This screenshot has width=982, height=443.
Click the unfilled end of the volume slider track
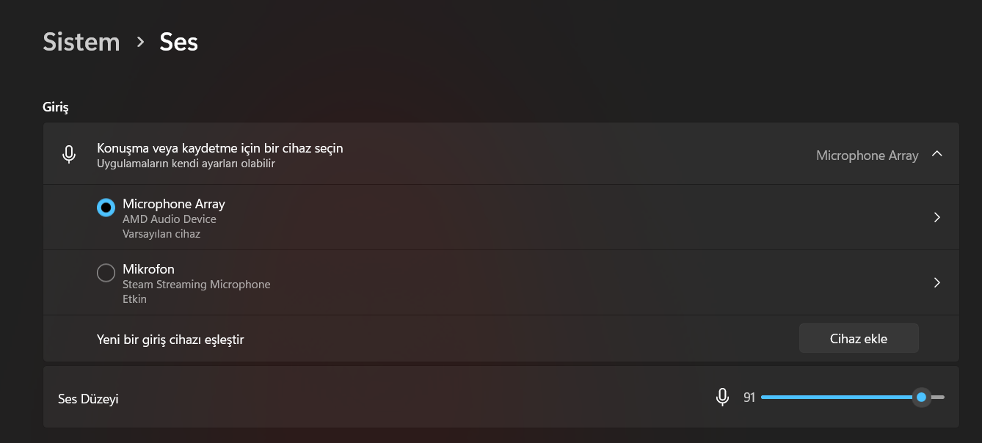(939, 398)
